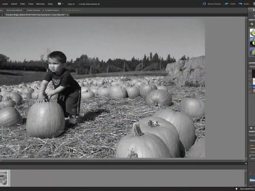Click the Effects filter category icon
The height and width of the screenshot is (191, 255).
252,24
